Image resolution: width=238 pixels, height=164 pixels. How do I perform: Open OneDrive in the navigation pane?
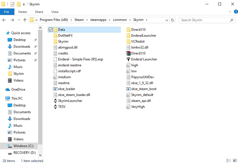click(x=18, y=89)
